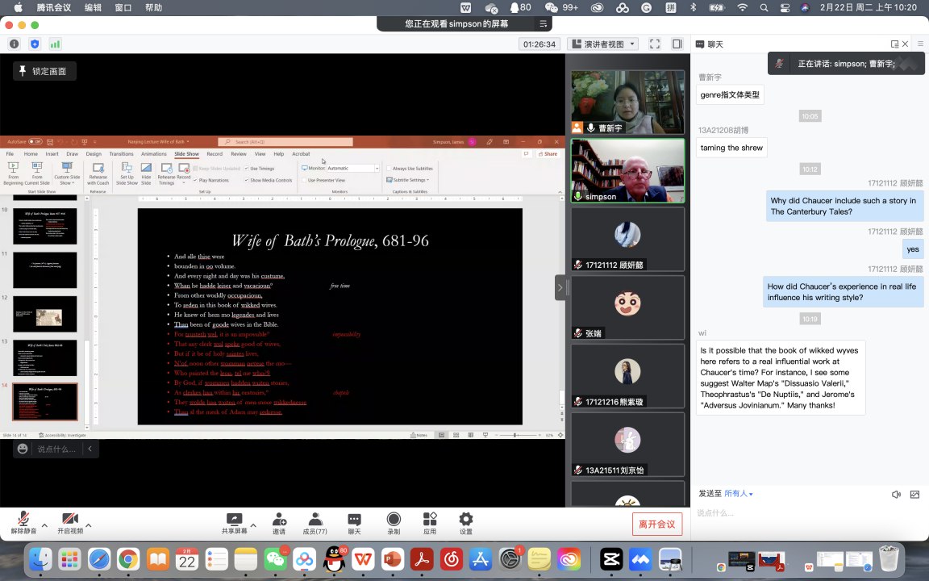Select slide 12 thumbnail
This screenshot has height=581, width=929.
coord(45,314)
